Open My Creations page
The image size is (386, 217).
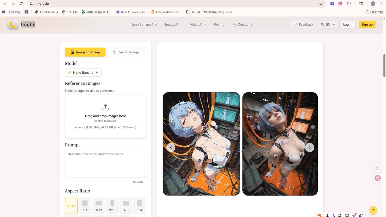click(242, 25)
